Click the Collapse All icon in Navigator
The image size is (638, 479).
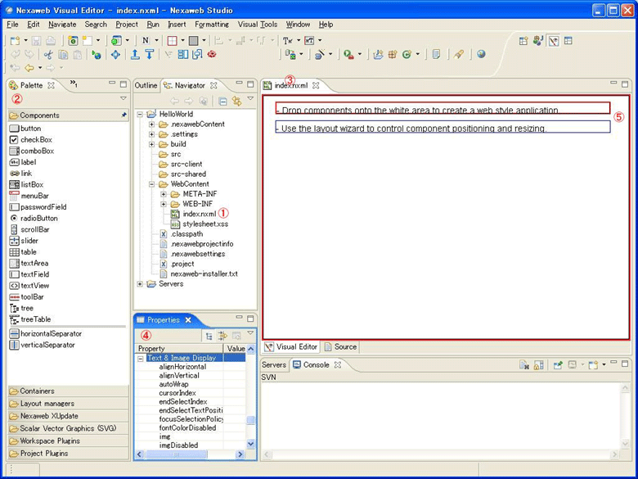coord(222,101)
